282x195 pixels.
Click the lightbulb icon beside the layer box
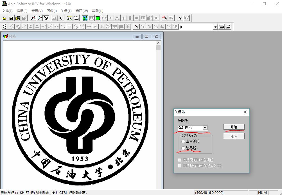175,27
